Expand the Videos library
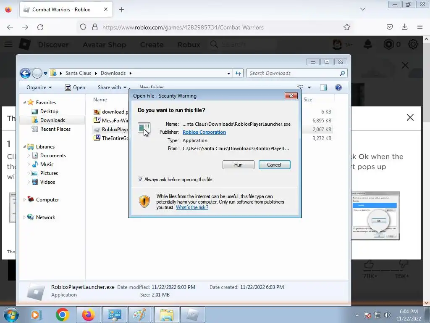 (x=29, y=182)
